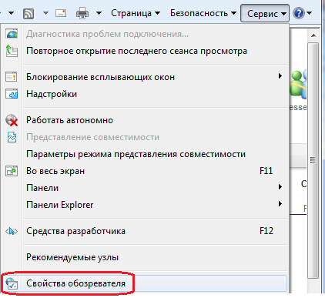Image resolution: width=325 pixels, height=298 pixels.
Task: Click the Messenger people icon on page
Action: point(298,85)
